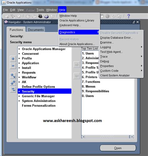Image resolution: width=148 pixels, height=156 pixels.
Task: Click the Collapse minus button beside tree
Action: [x=13, y=66]
